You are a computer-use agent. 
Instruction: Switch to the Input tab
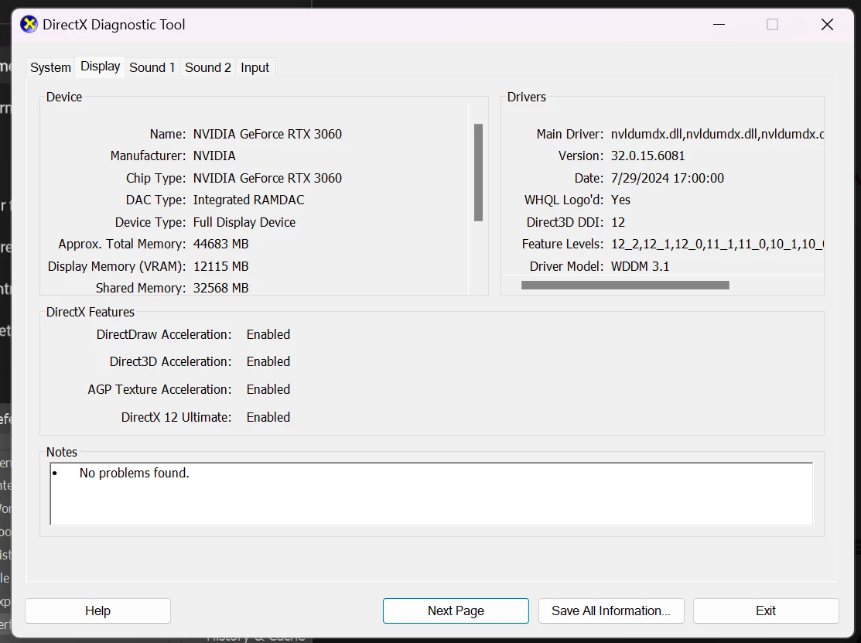click(255, 67)
